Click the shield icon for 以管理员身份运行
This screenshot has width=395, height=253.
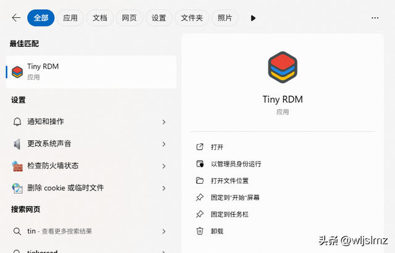coord(200,164)
